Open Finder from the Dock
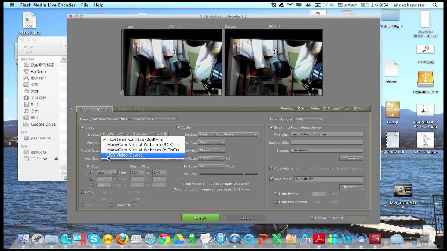The width and height of the screenshot is (447, 251). [x=23, y=239]
